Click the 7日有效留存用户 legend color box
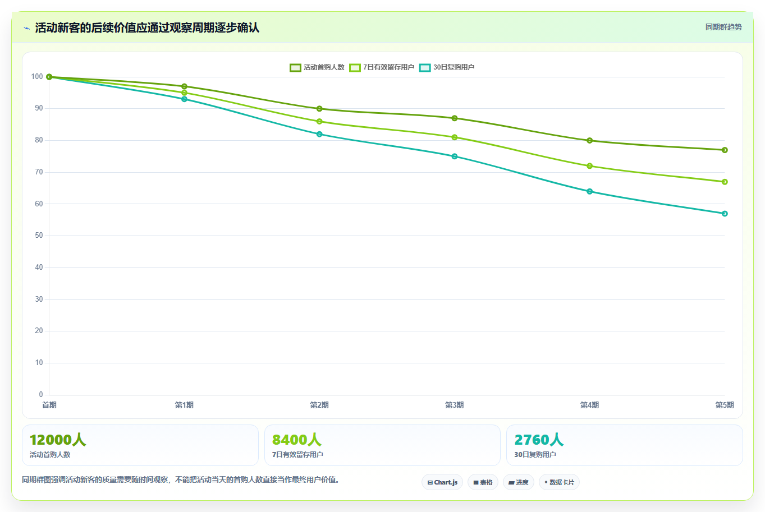The height and width of the screenshot is (512, 765). [x=355, y=67]
